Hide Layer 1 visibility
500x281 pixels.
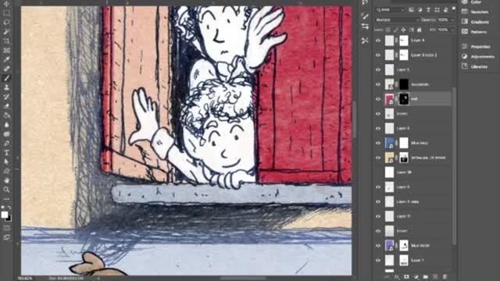[378, 260]
